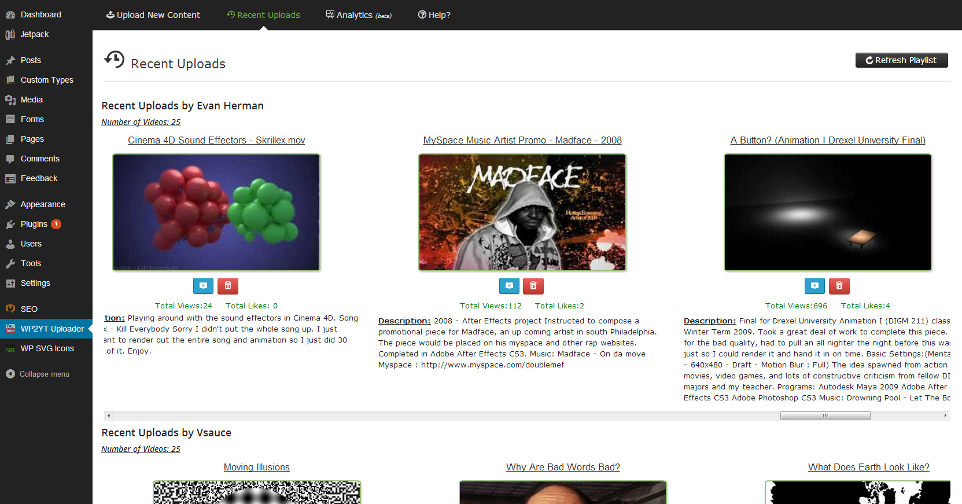This screenshot has width=962, height=504.
Task: Click the Custom Types icon
Action: pos(10,80)
